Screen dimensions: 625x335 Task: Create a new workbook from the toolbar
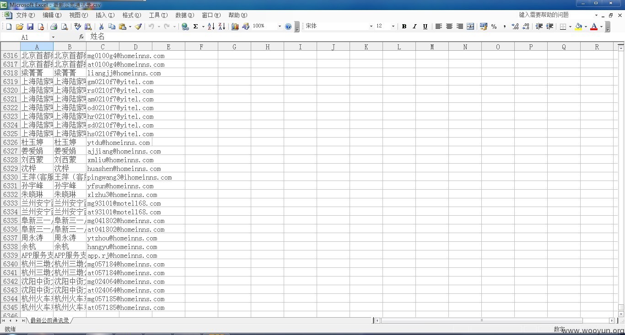[x=9, y=27]
